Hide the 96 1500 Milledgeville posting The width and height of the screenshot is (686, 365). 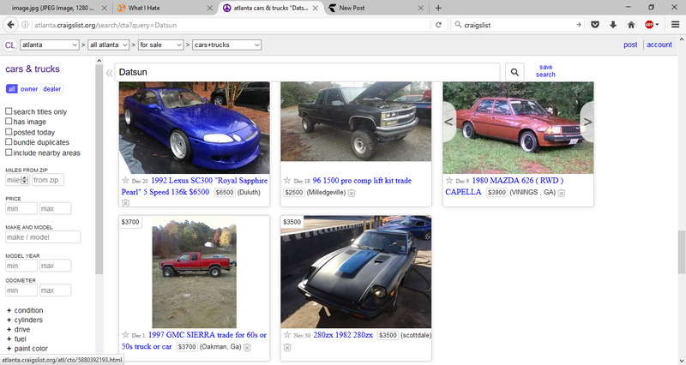[x=352, y=193]
